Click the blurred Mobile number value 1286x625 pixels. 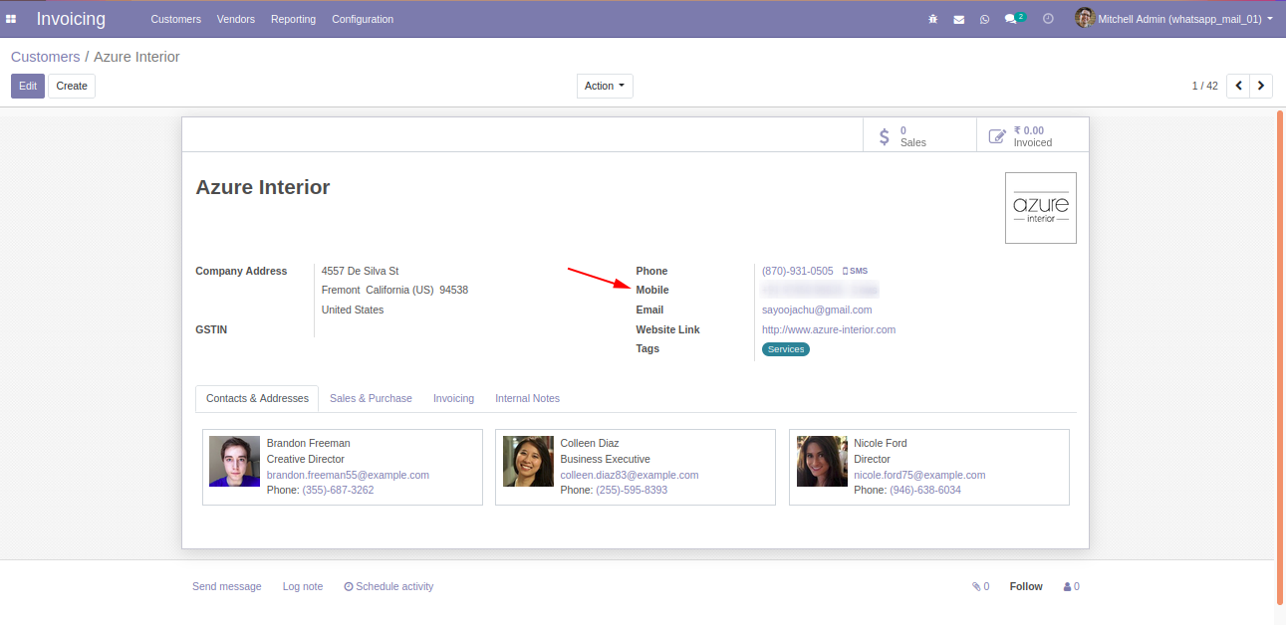(x=820, y=290)
